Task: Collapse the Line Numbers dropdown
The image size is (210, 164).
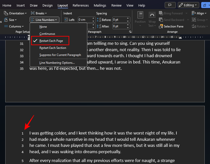Action: point(45,20)
